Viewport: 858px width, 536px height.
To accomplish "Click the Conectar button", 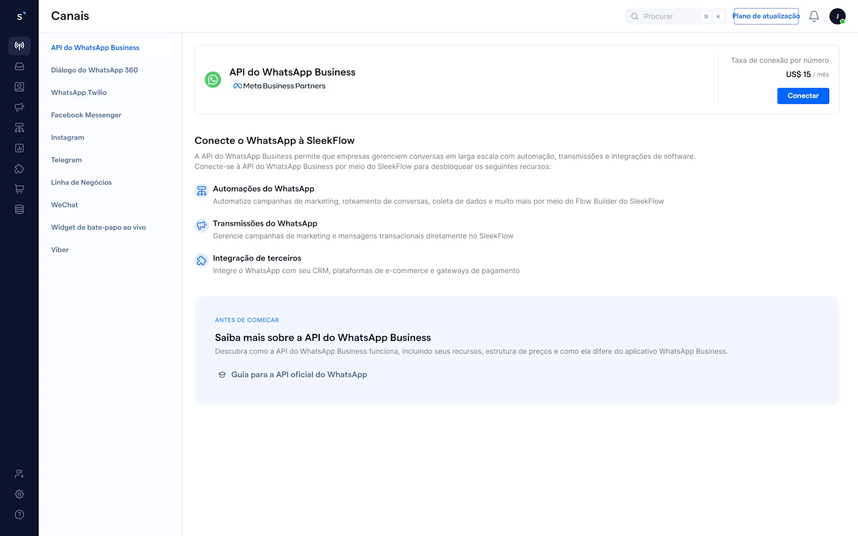I will coord(803,96).
